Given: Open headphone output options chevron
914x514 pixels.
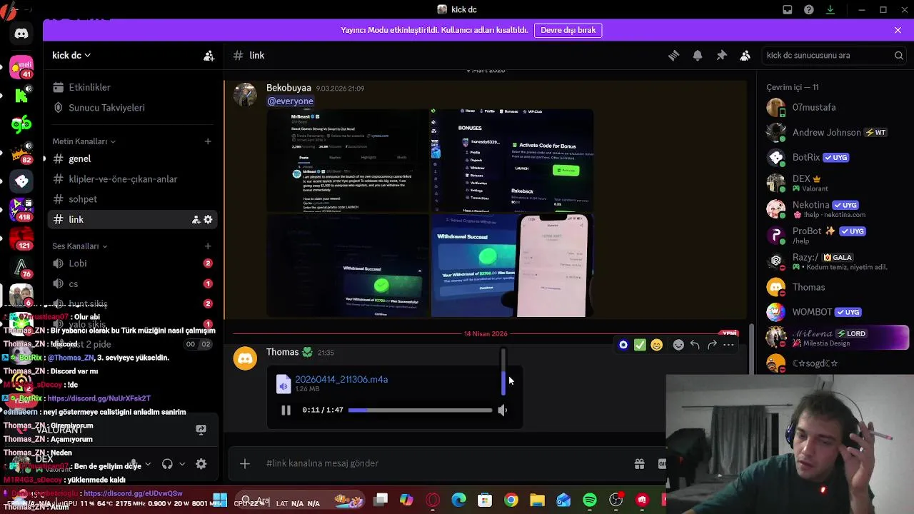Looking at the screenshot, I should coord(182,464).
